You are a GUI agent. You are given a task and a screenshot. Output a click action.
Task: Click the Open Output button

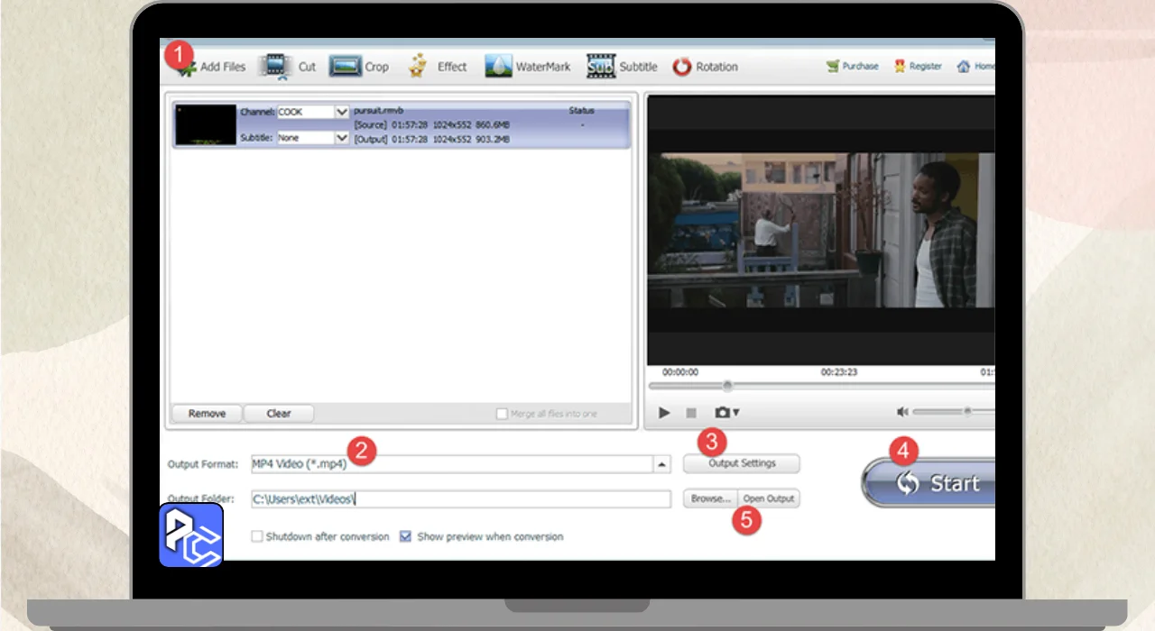pos(769,498)
